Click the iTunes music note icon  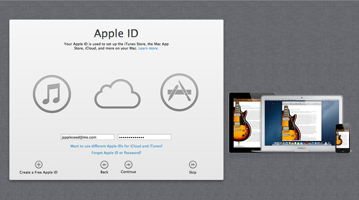tap(52, 94)
